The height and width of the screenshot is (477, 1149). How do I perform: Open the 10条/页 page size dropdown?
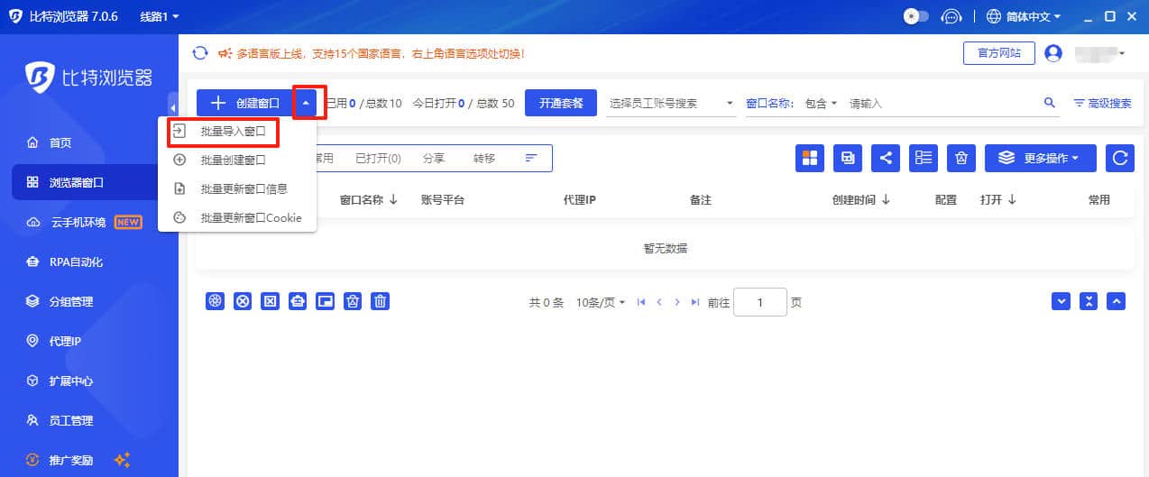click(600, 303)
